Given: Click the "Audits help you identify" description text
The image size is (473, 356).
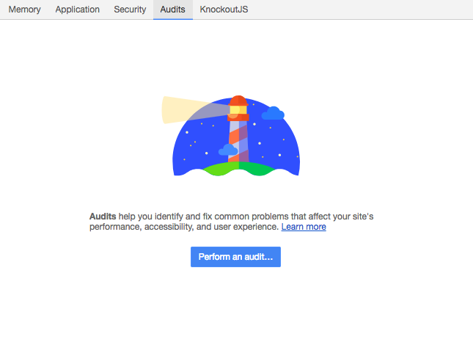Looking at the screenshot, I should click(x=232, y=222).
